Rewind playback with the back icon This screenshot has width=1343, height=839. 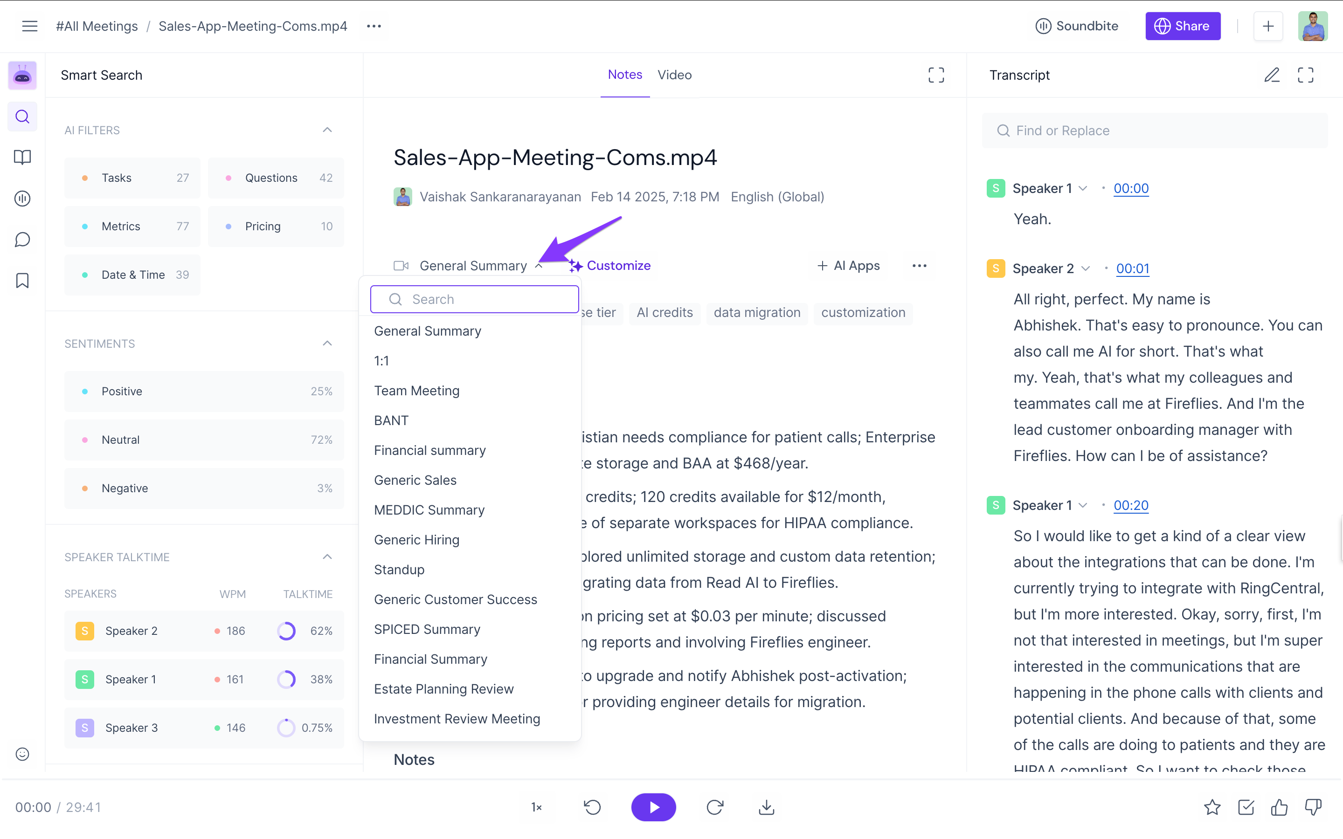coord(592,807)
